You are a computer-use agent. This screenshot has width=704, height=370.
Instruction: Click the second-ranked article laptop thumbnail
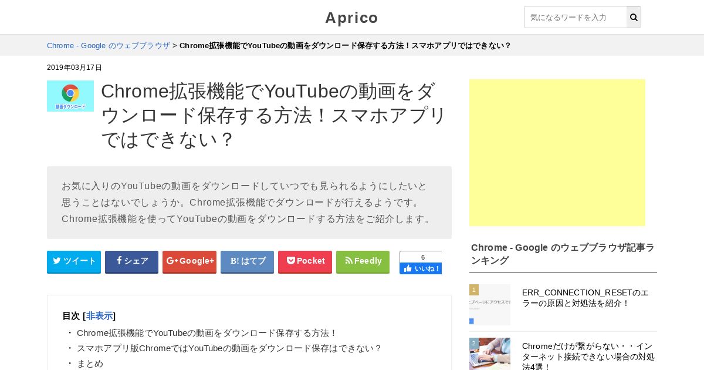click(490, 354)
